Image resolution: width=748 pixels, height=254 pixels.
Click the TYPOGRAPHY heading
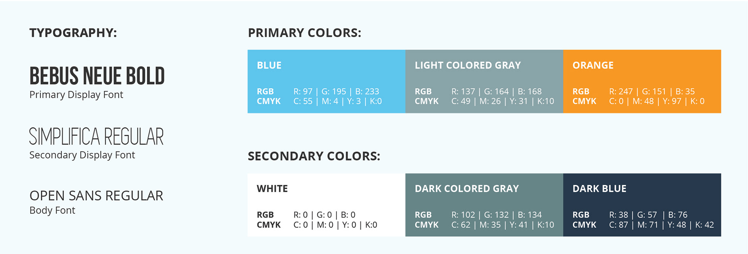click(x=73, y=33)
